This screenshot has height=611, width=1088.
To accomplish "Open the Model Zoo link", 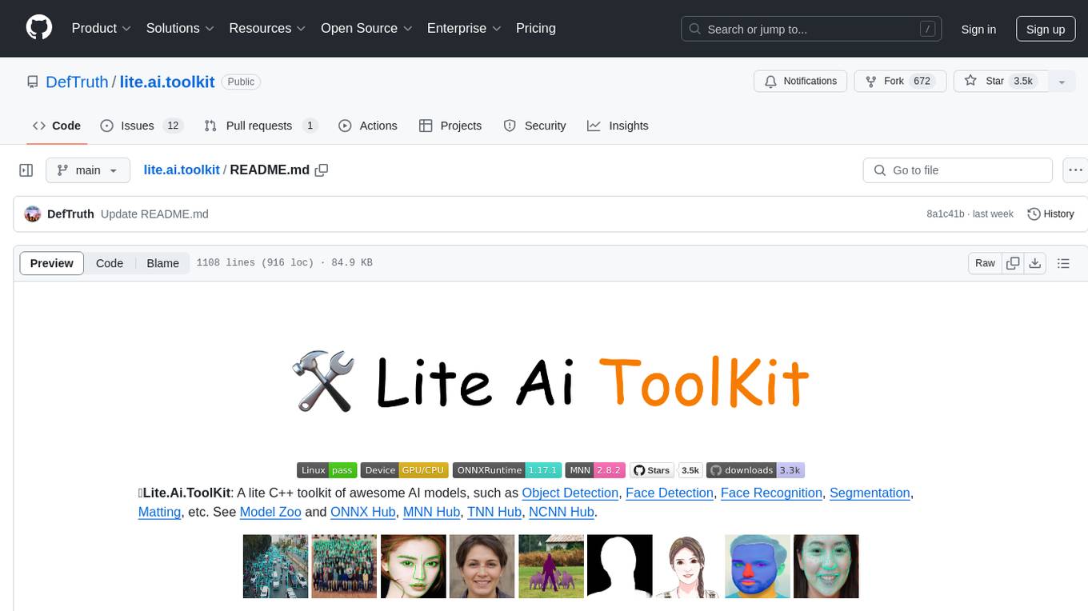I will point(270,512).
